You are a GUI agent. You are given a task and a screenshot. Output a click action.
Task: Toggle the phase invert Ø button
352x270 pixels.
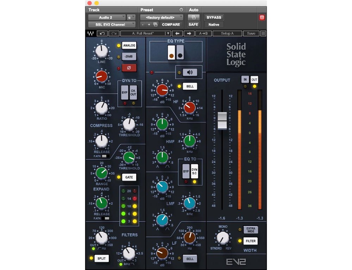[129, 68]
